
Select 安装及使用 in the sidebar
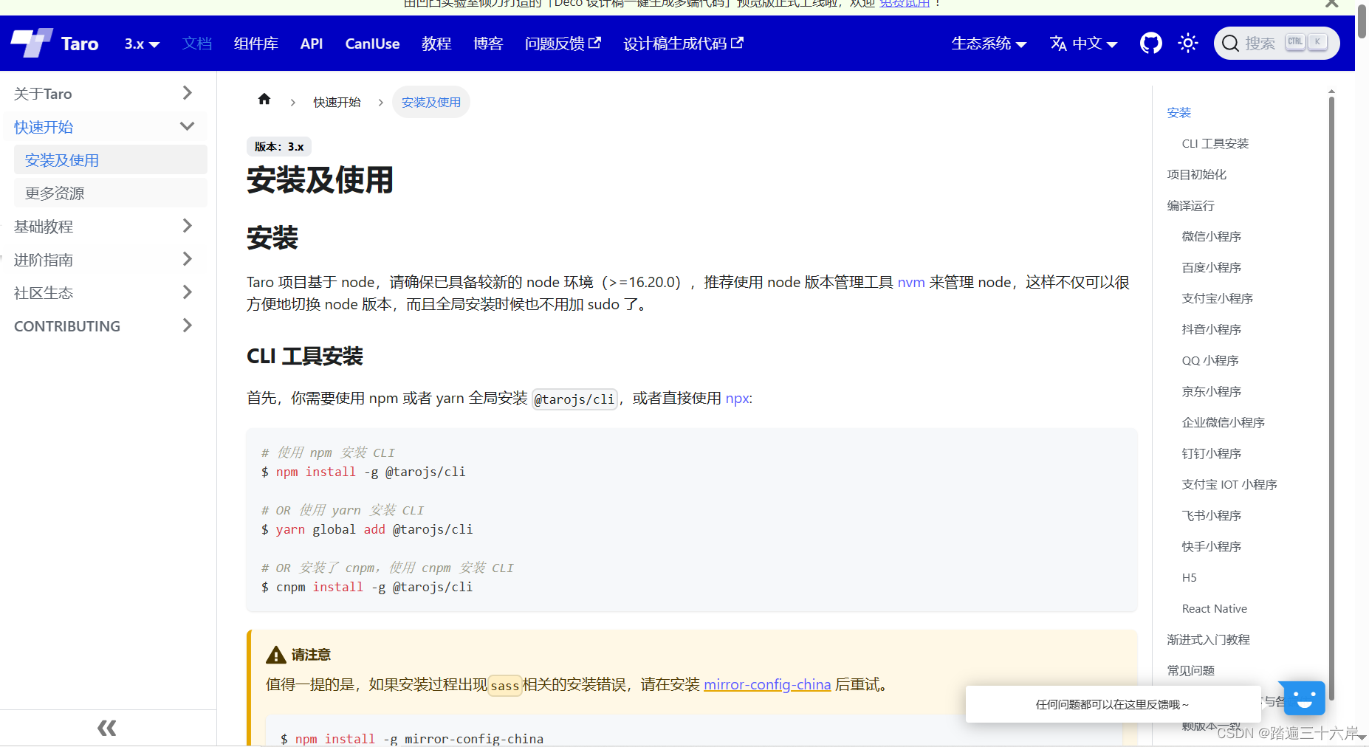111,160
